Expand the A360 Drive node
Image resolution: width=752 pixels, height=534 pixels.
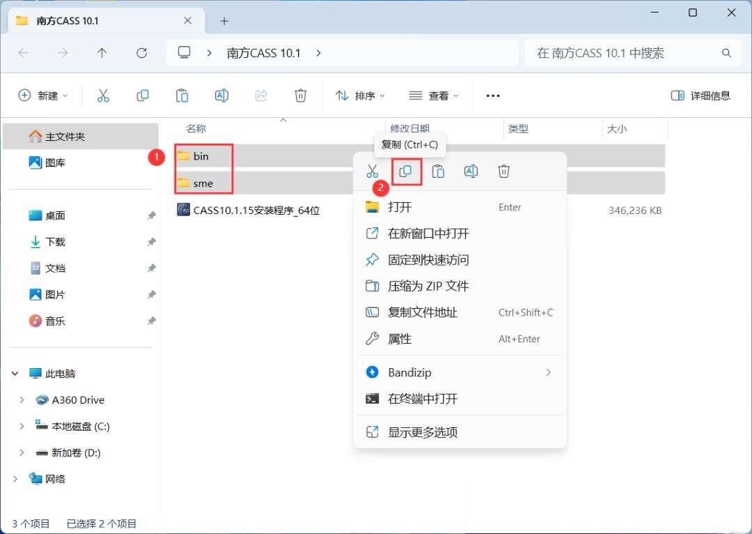coord(22,400)
